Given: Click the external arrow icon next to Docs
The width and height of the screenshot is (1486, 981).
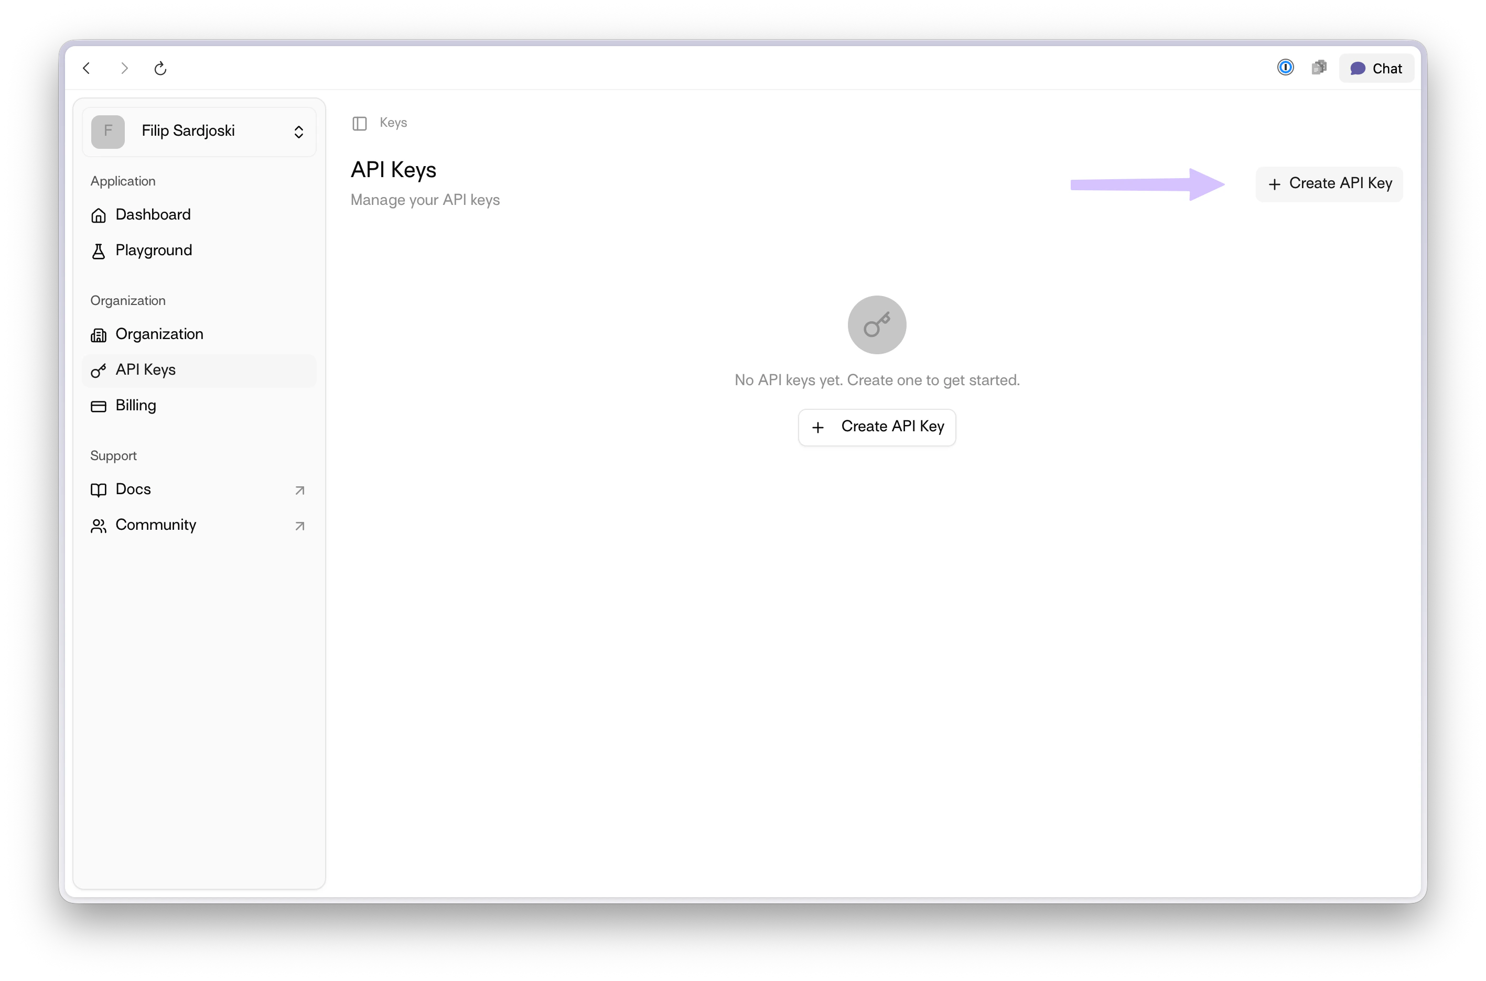Looking at the screenshot, I should point(300,490).
